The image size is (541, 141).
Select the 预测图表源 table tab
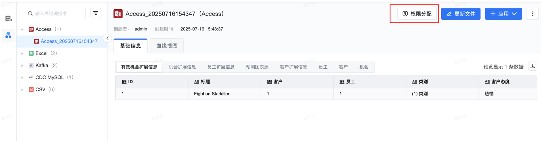coord(257,67)
